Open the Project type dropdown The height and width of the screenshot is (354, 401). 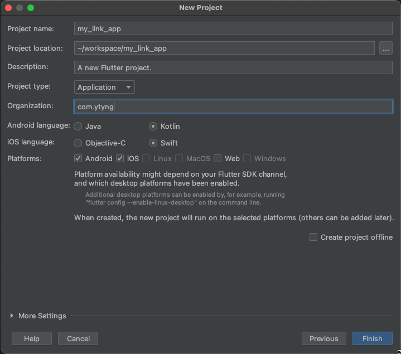click(104, 87)
